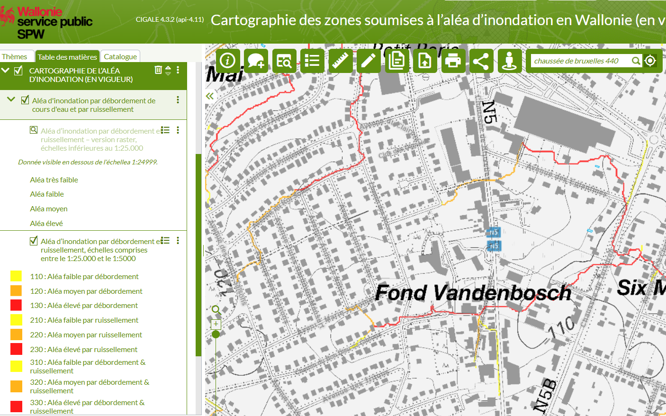The height and width of the screenshot is (416, 666).
Task: Activate the street view person icon
Action: coord(509,61)
